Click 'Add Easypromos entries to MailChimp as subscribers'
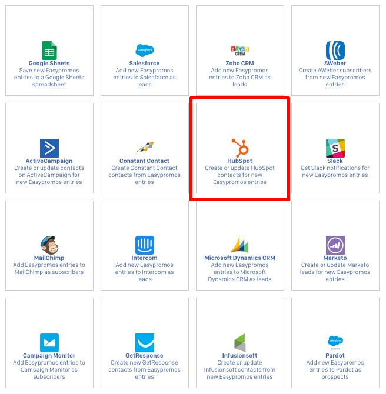Viewport: 386px width, 394px height. [49, 268]
